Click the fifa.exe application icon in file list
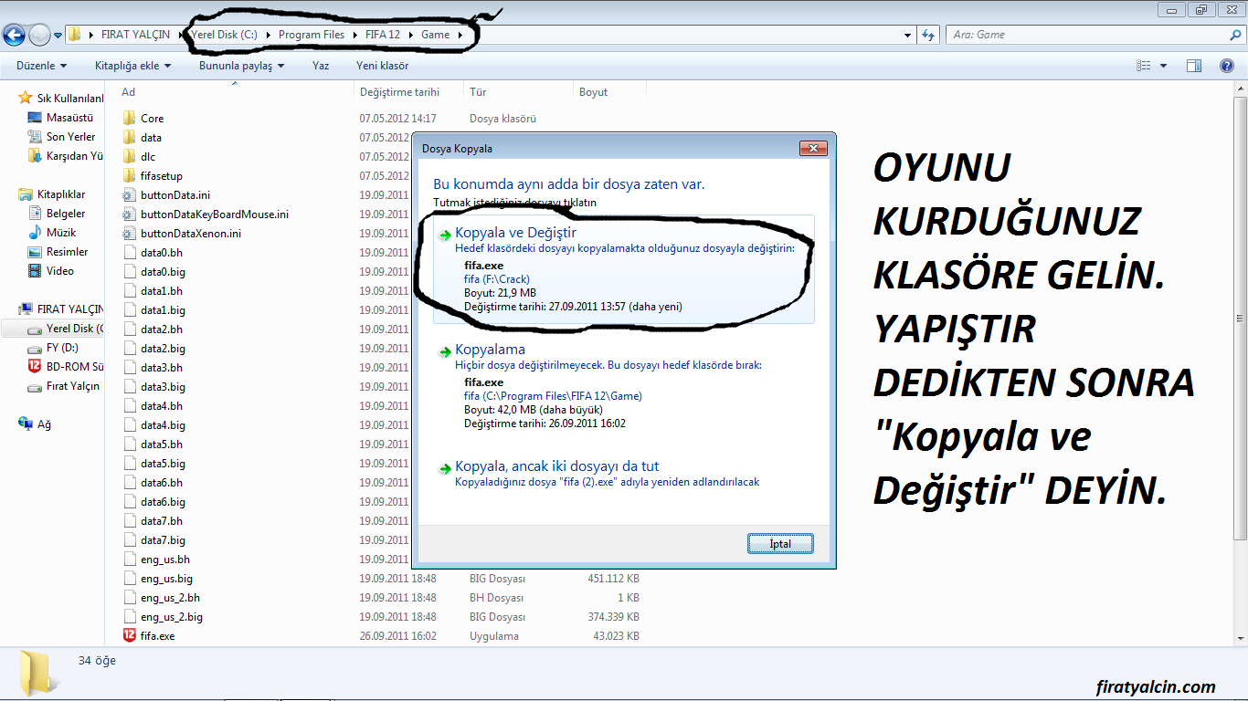Image resolution: width=1248 pixels, height=701 pixels. click(x=129, y=635)
